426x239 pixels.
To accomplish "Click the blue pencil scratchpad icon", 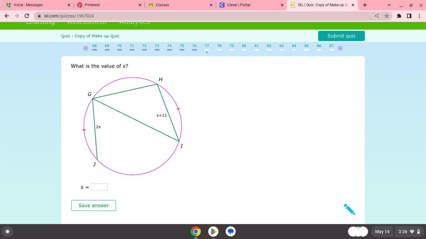I will 349,209.
